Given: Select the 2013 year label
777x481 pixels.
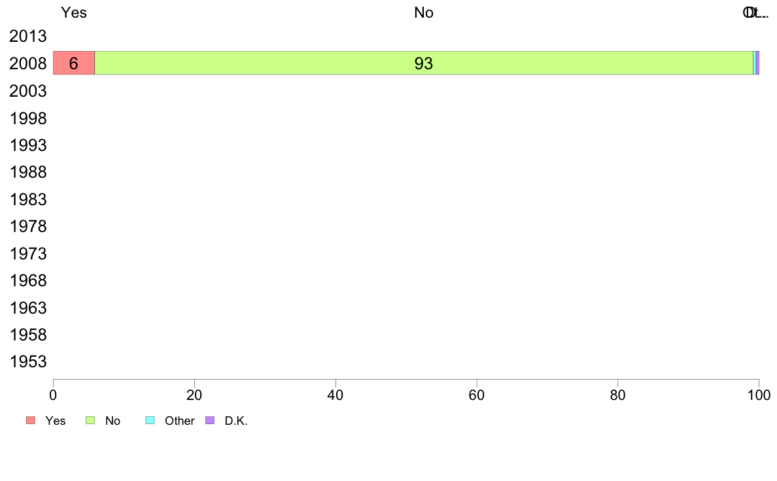Looking at the screenshot, I should pyautogui.click(x=28, y=36).
